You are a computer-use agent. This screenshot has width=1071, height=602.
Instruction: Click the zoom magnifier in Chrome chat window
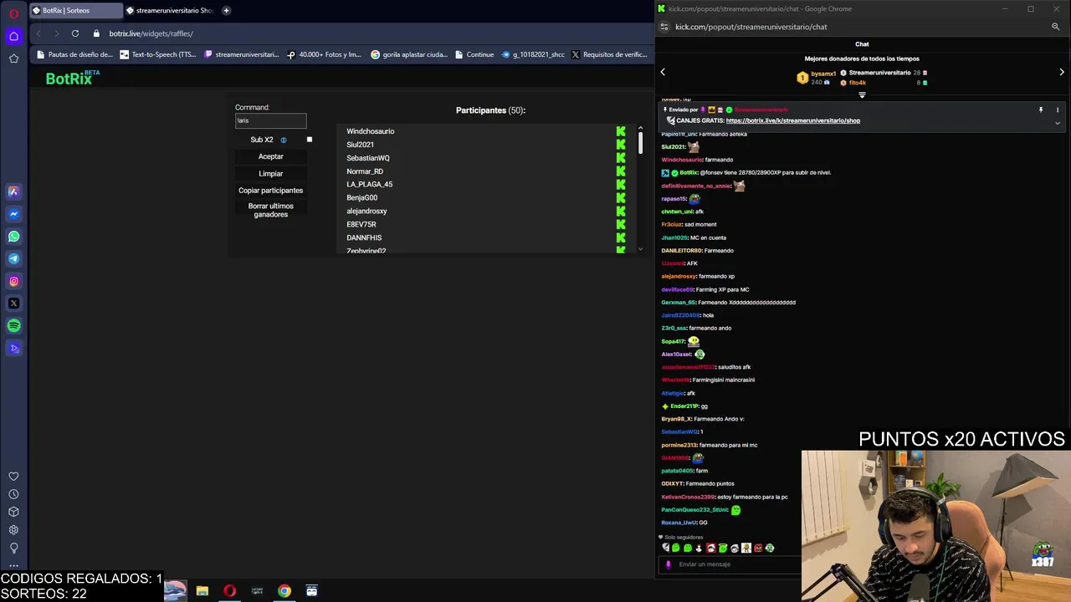click(1056, 27)
